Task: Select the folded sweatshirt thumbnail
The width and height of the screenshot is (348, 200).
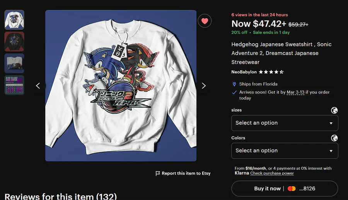Action: click(x=14, y=63)
